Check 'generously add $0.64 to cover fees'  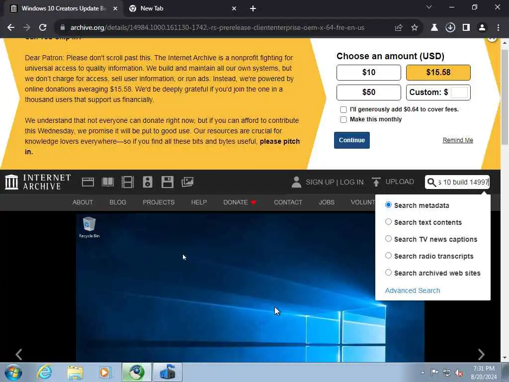[x=343, y=109]
